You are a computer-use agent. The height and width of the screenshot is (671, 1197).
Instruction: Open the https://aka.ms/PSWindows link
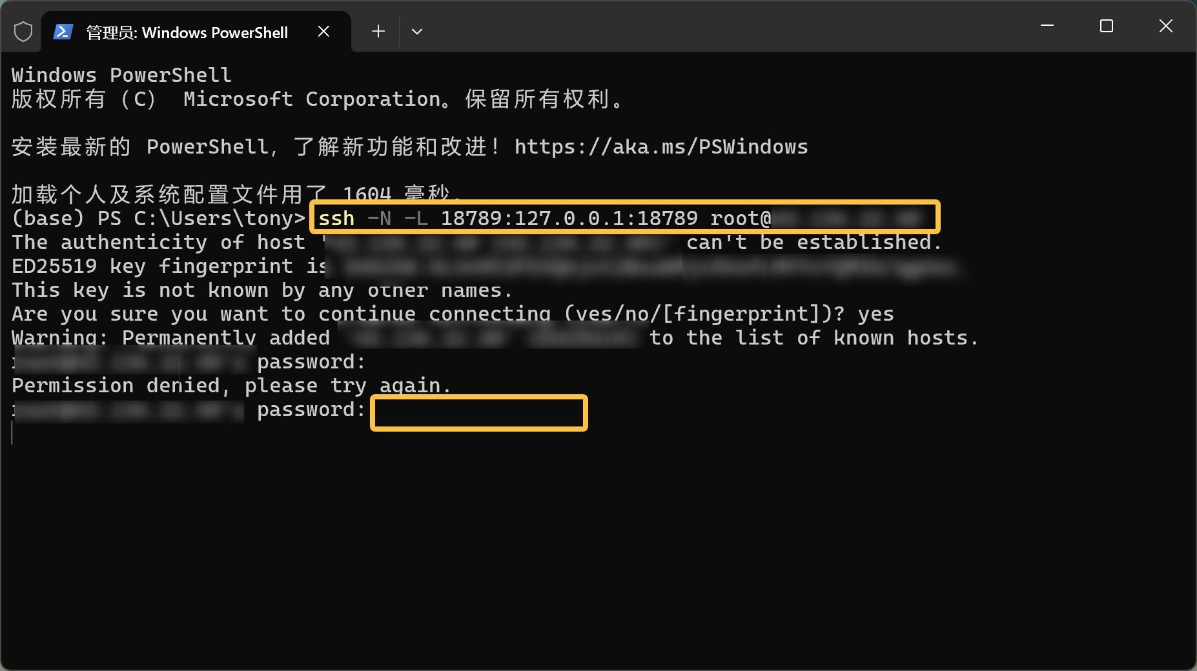tap(660, 147)
